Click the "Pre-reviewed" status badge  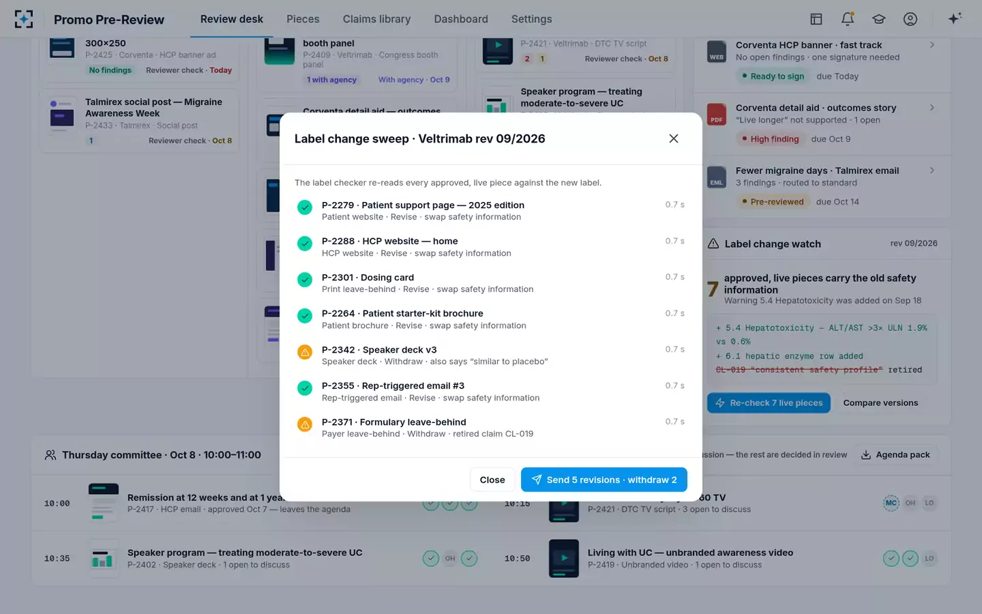[x=773, y=202]
